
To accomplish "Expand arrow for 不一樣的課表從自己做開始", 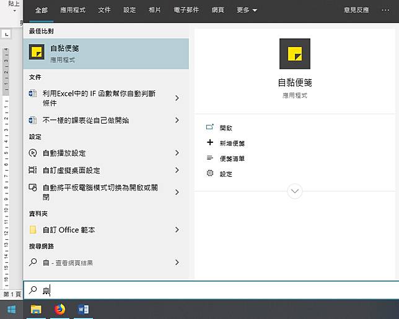I will click(177, 120).
